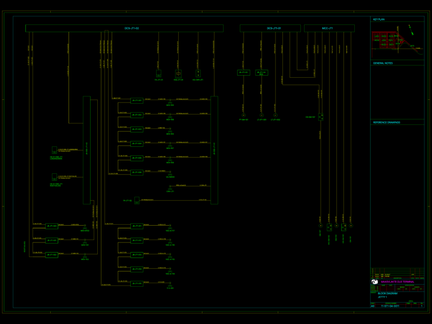Click the valve symbol on JB-JT1-006 line
Screen dimensions: 432x324
click(x=170, y=174)
